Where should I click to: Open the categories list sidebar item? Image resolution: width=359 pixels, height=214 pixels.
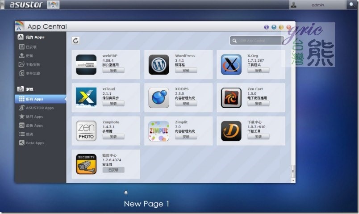pyautogui.click(x=40, y=134)
